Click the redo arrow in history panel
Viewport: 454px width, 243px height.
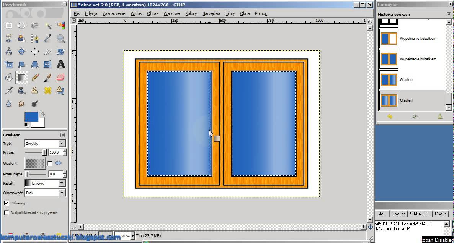(415, 117)
